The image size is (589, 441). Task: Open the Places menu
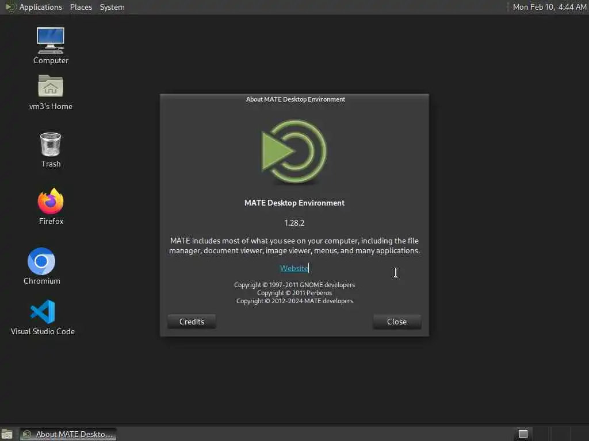(x=81, y=7)
